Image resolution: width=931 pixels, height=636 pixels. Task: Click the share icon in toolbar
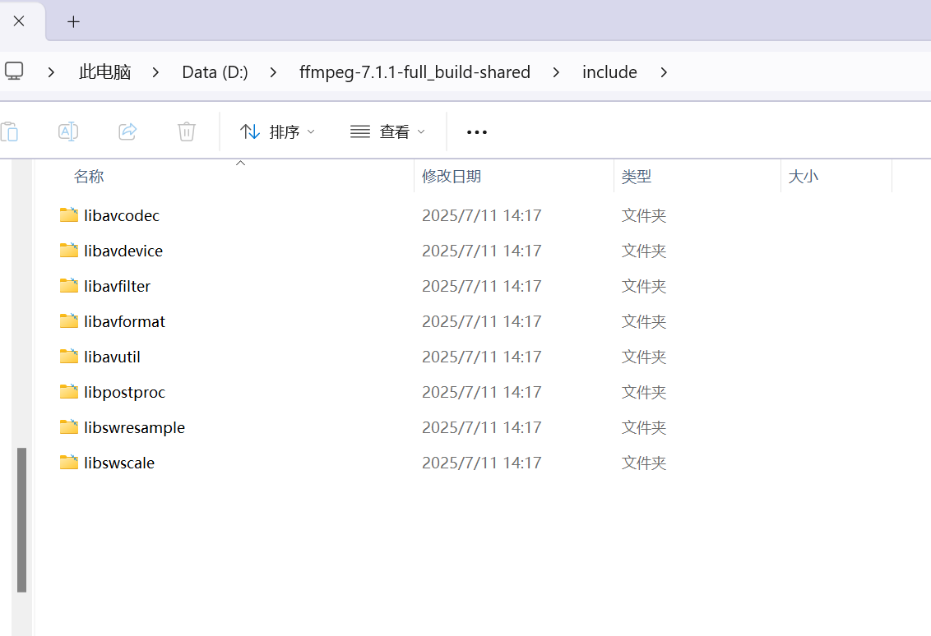pos(127,131)
